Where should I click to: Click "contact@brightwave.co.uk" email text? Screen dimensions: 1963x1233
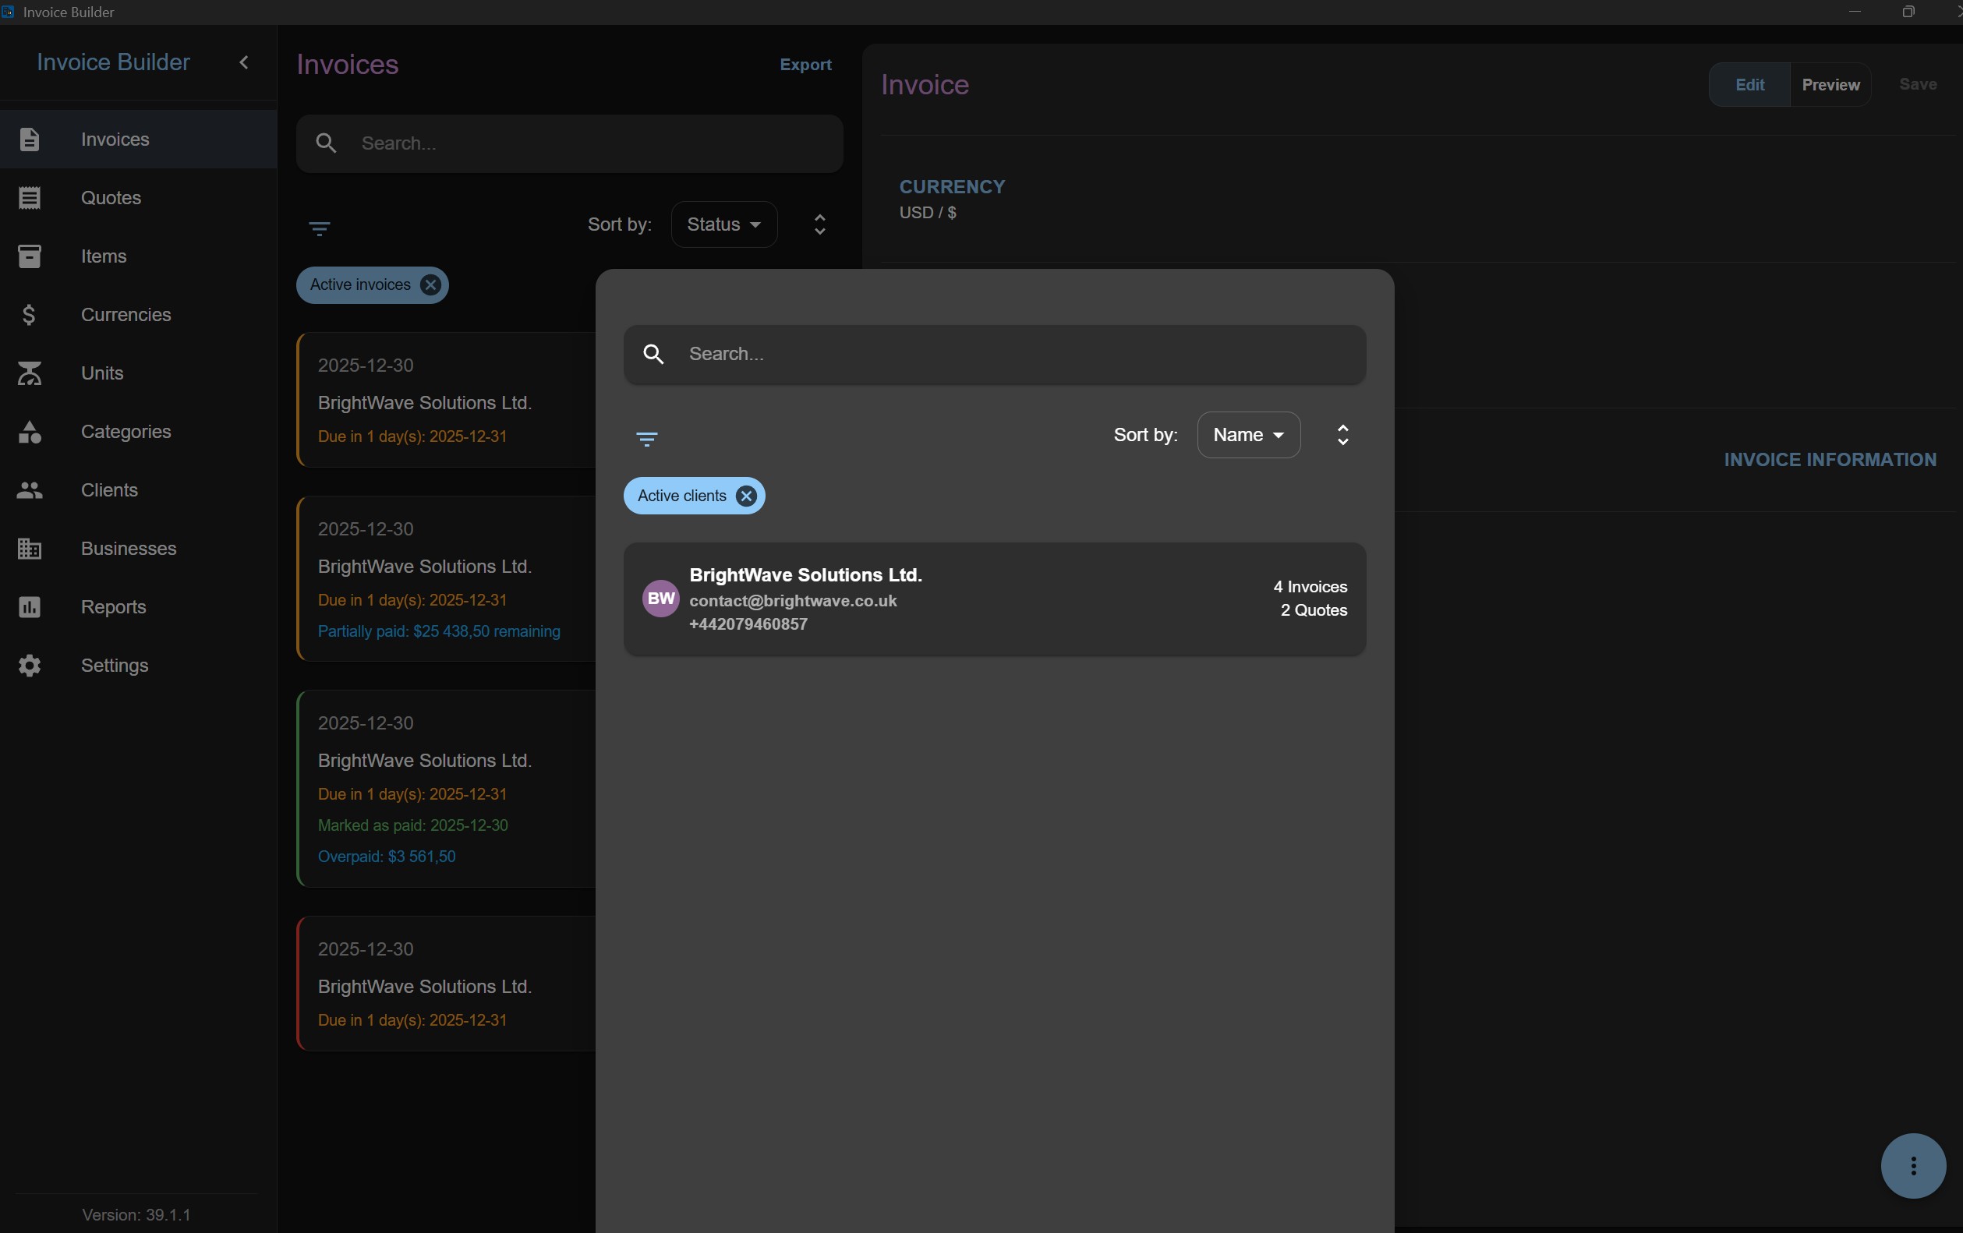(792, 601)
